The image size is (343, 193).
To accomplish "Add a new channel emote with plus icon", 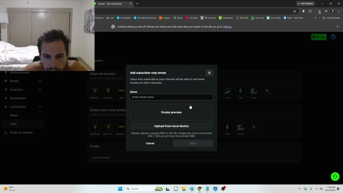I will pos(267,91).
